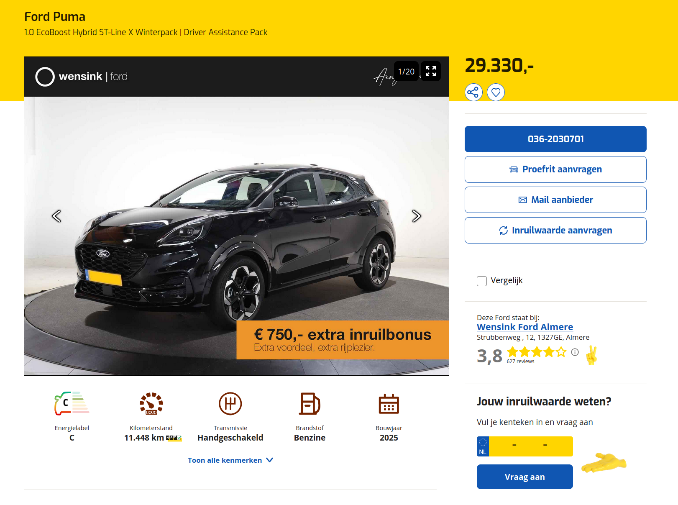Click the energy label C icon
The width and height of the screenshot is (678, 505).
(72, 404)
